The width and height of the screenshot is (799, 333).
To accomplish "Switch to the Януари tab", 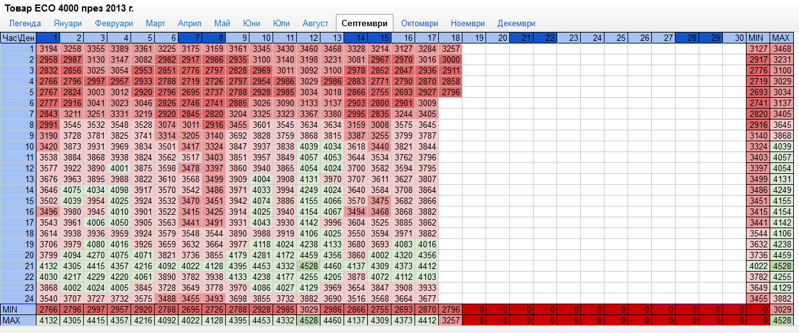I will point(64,23).
